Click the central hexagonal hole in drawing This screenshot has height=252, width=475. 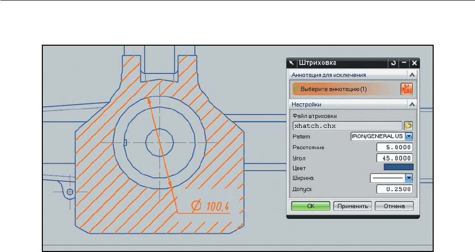[159, 142]
